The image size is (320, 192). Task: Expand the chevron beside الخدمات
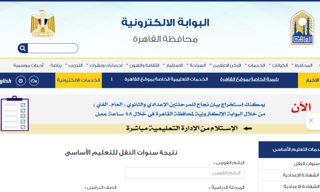pyautogui.click(x=245, y=65)
